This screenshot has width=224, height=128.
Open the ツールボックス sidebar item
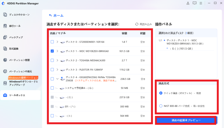point(20,95)
